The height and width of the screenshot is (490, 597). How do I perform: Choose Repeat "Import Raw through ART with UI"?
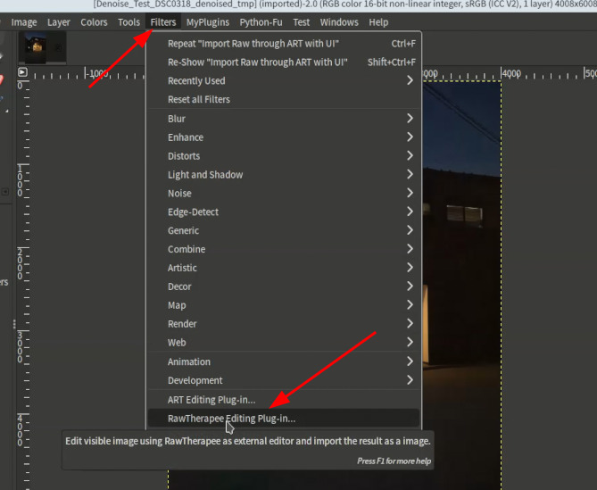[284, 44]
